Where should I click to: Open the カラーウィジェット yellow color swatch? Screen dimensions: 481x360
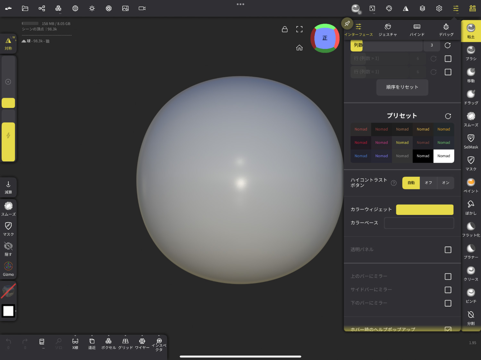coord(425,210)
